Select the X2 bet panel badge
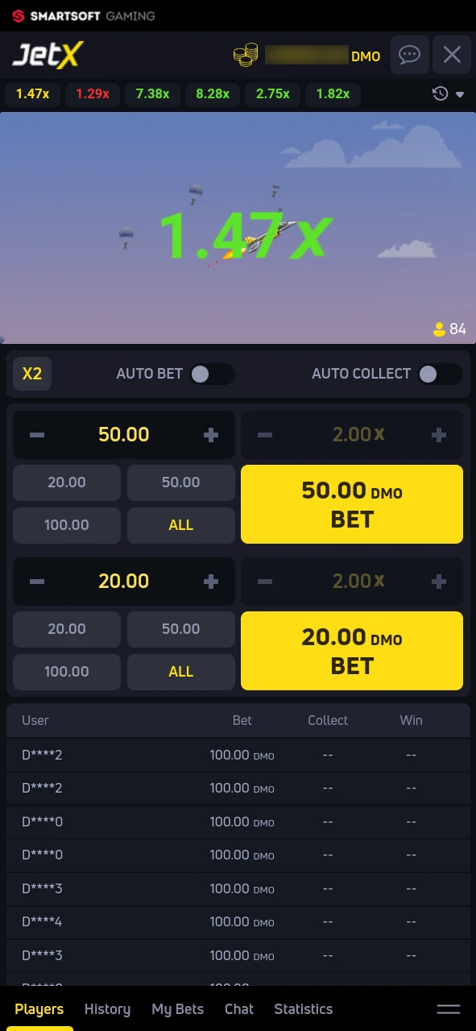The height and width of the screenshot is (1031, 476). (x=31, y=373)
